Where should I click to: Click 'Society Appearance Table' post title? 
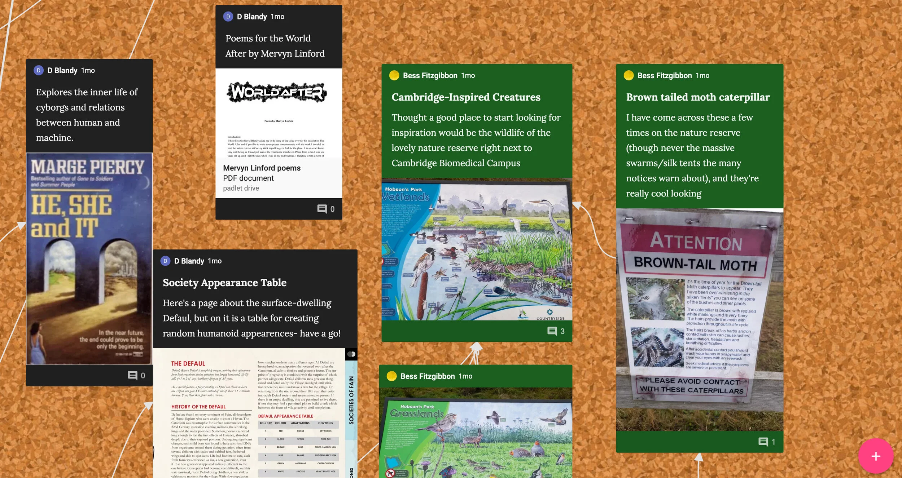pos(224,283)
